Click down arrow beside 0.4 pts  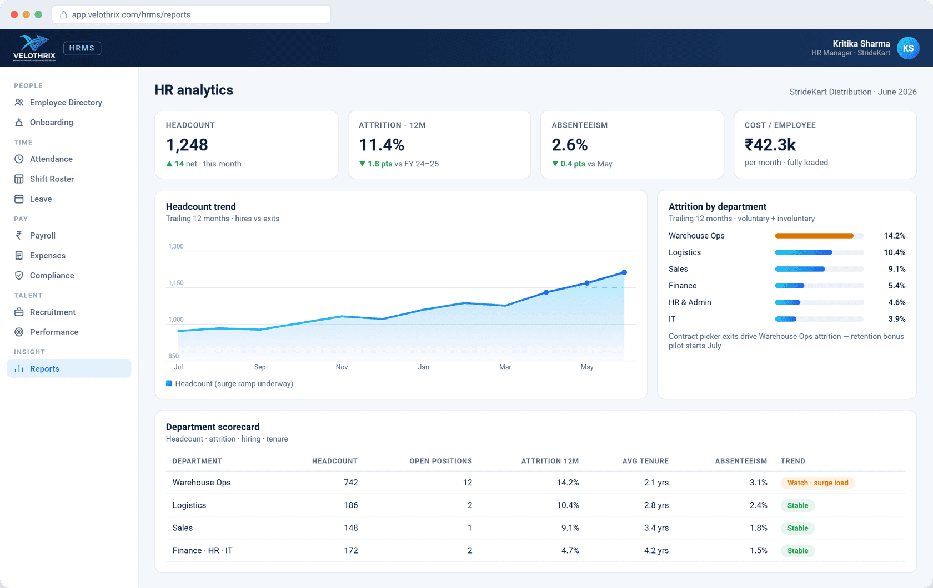555,164
